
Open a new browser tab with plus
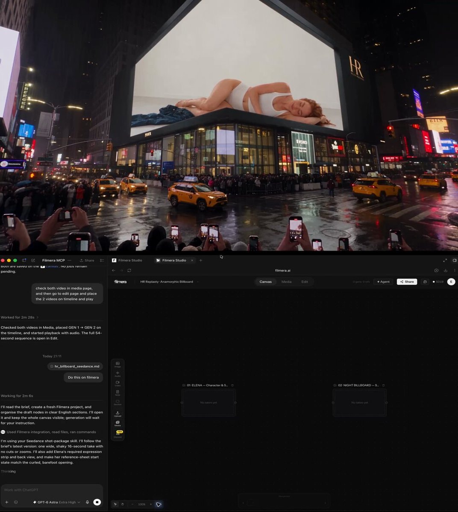pos(200,260)
